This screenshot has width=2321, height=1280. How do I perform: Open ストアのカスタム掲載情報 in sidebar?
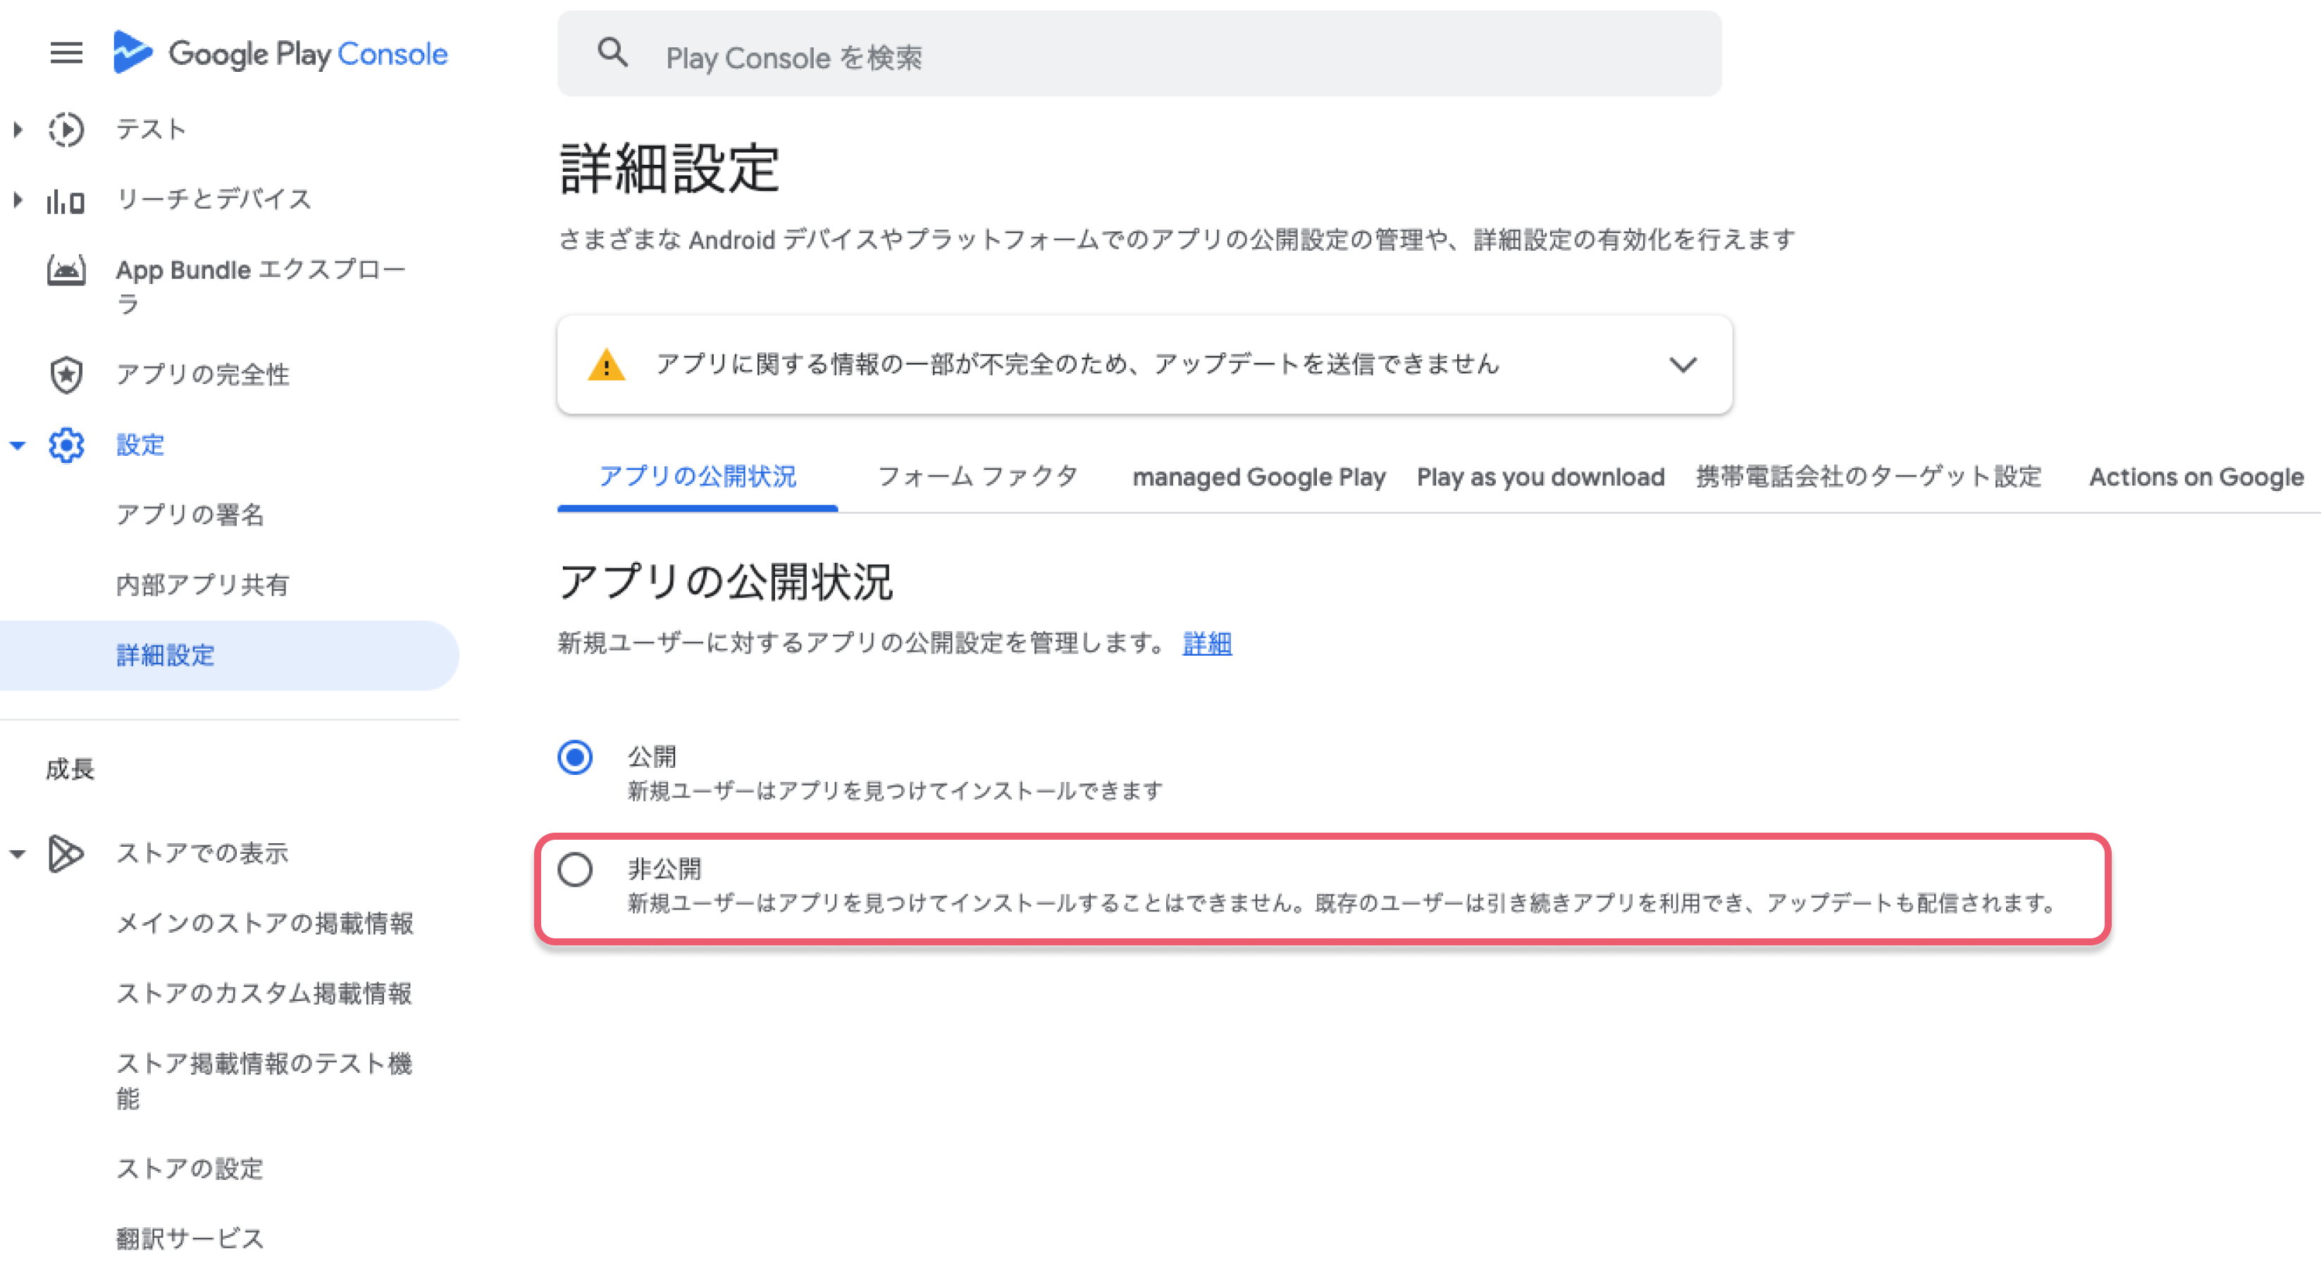tap(264, 993)
